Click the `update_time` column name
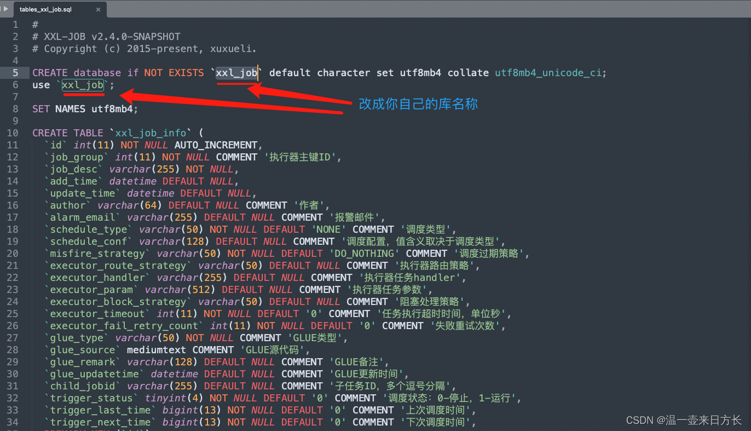 click(x=83, y=193)
